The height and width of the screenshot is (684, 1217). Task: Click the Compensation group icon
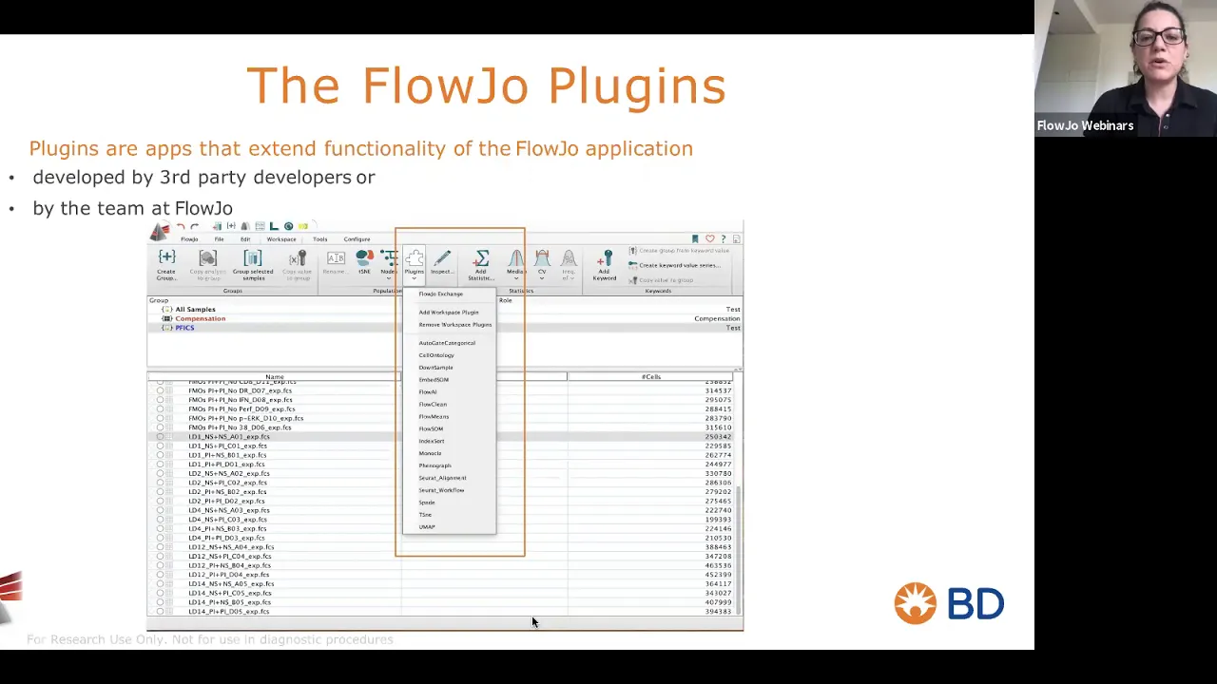click(167, 319)
